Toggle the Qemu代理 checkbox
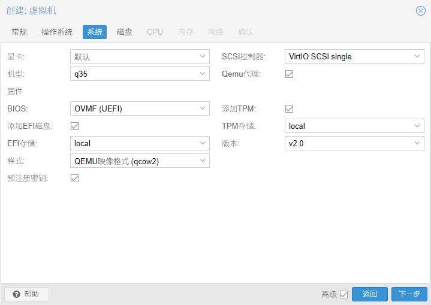The height and width of the screenshot is (305, 431). (x=289, y=74)
